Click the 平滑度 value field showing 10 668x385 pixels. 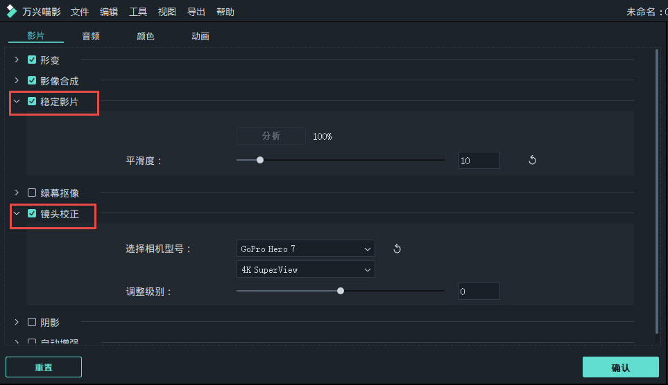(x=479, y=161)
